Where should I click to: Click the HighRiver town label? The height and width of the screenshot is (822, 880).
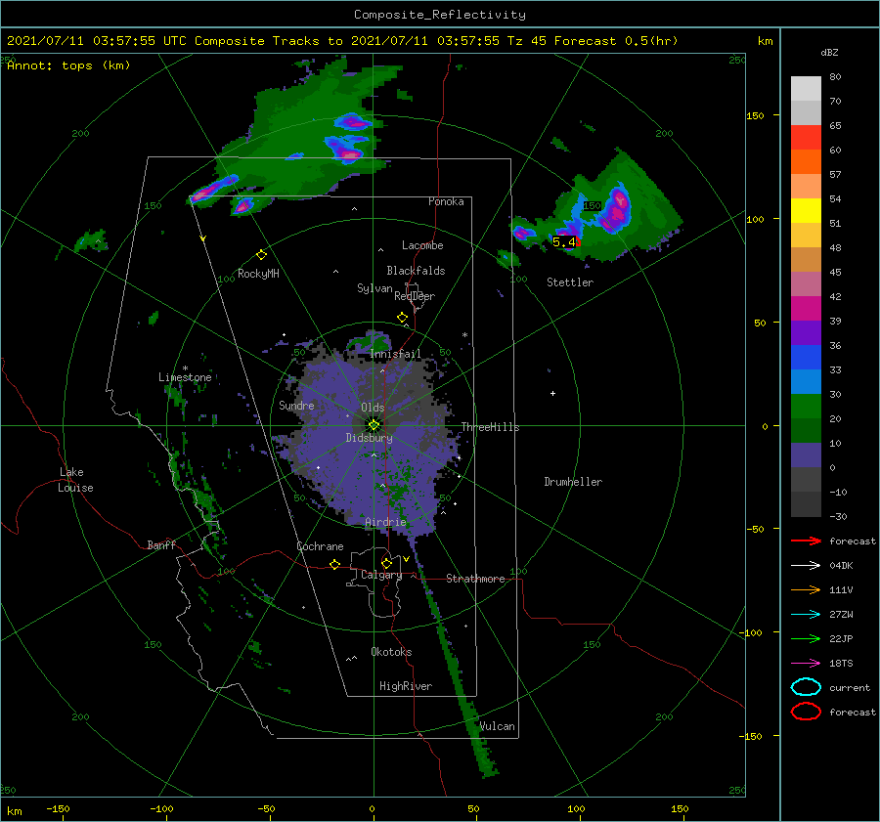point(406,686)
